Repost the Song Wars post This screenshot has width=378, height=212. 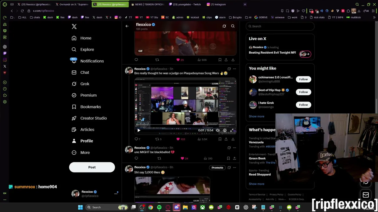click(159, 139)
